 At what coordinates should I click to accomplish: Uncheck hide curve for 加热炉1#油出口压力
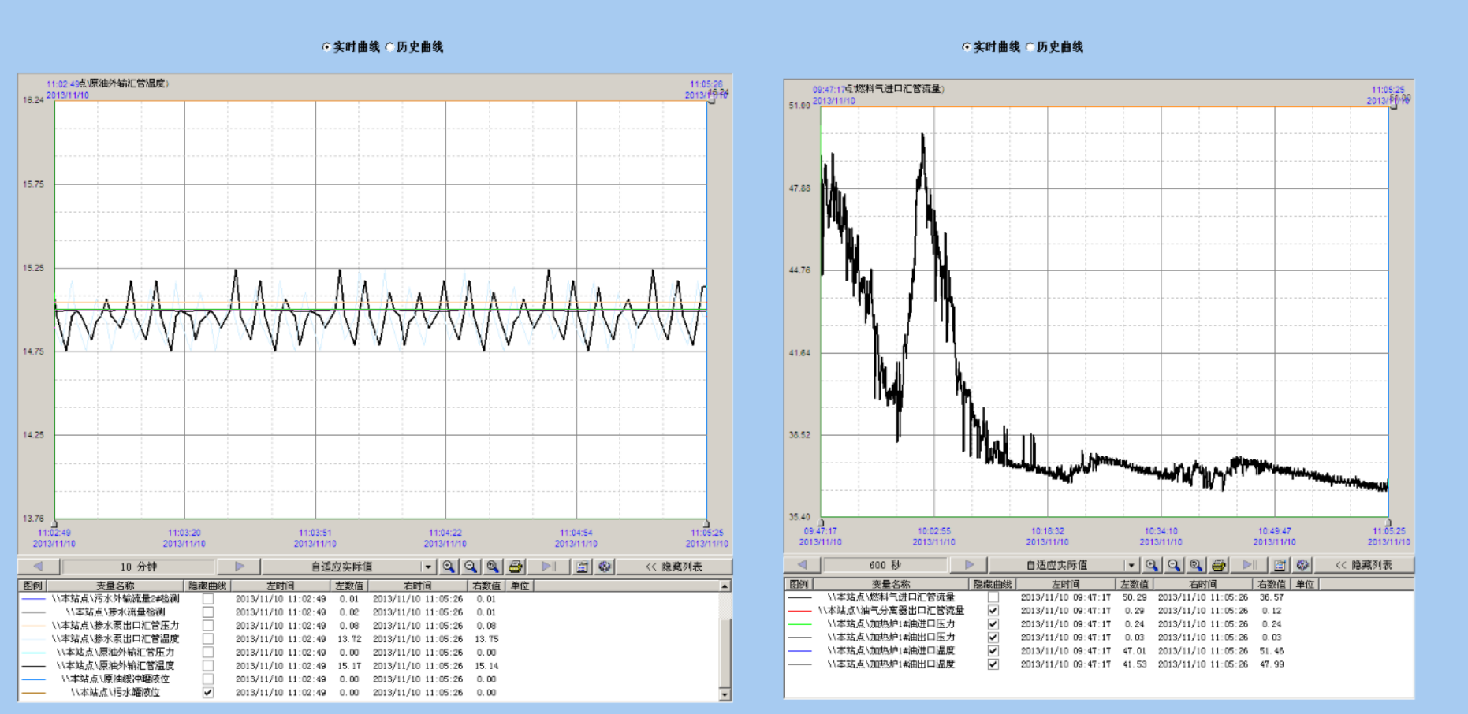(x=993, y=638)
